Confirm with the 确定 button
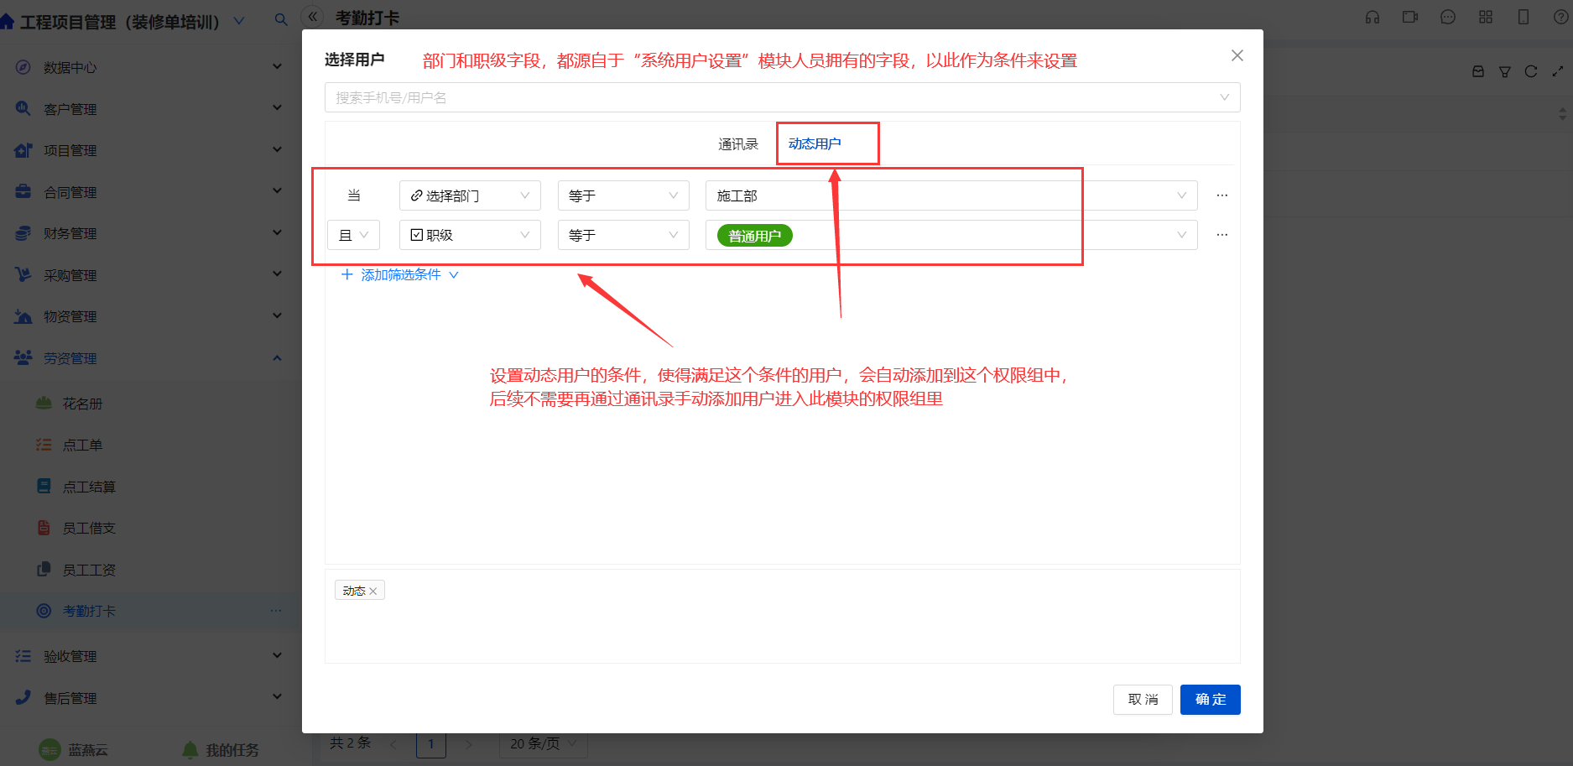This screenshot has width=1573, height=766. tap(1210, 700)
